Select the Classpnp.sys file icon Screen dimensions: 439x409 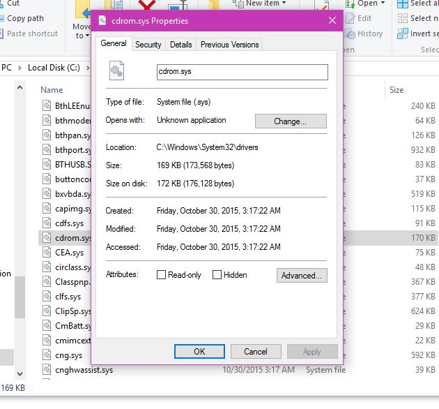pyautogui.click(x=47, y=281)
